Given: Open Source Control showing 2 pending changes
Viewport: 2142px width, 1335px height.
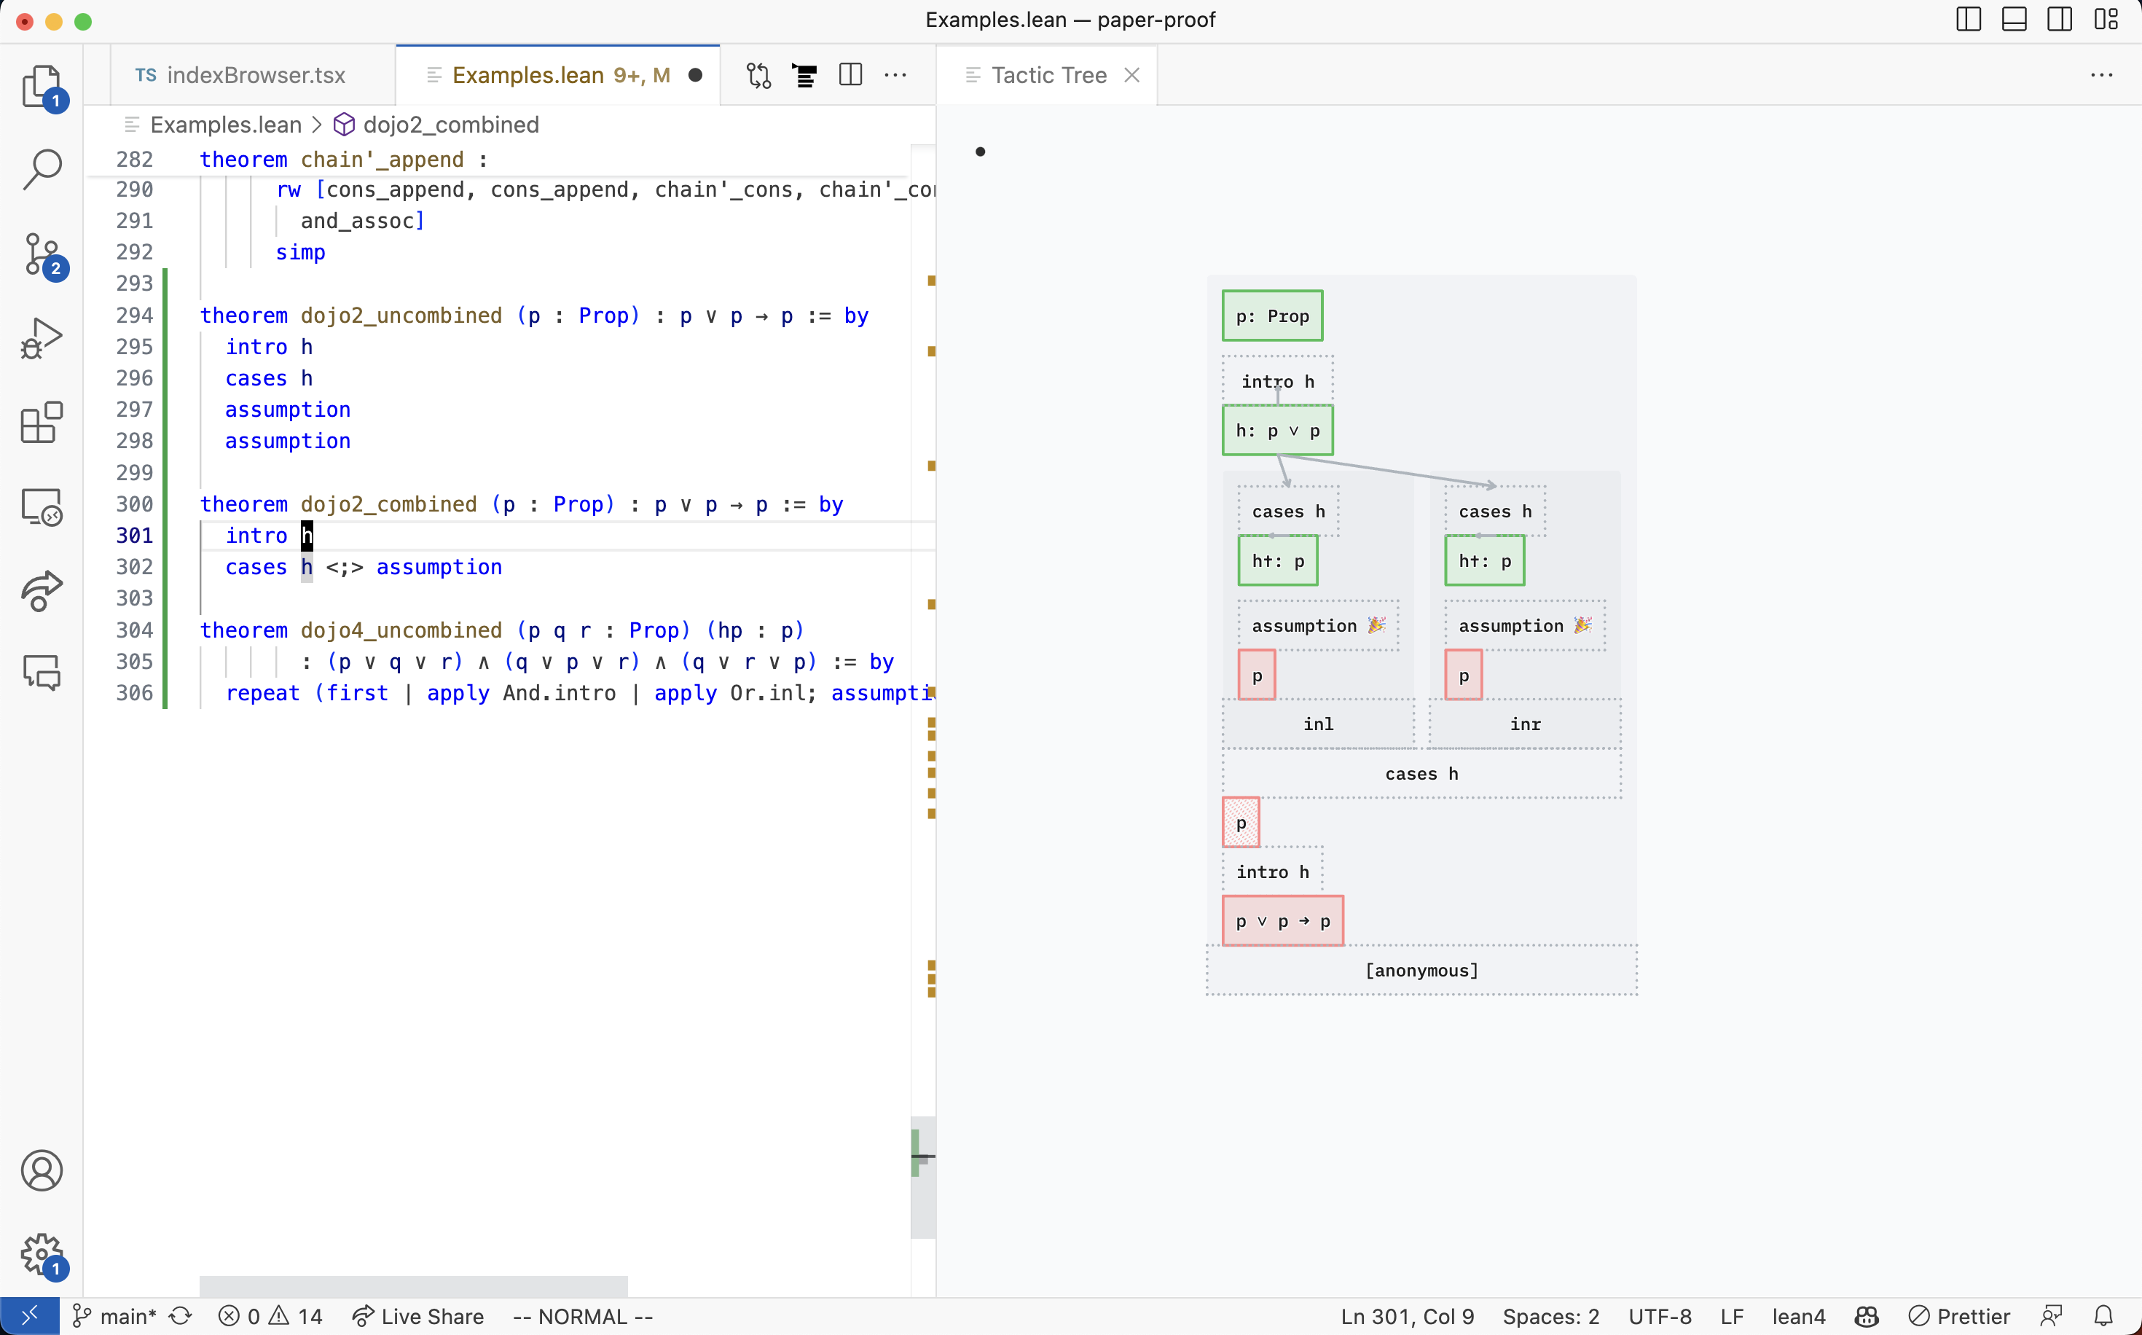Looking at the screenshot, I should click(42, 254).
